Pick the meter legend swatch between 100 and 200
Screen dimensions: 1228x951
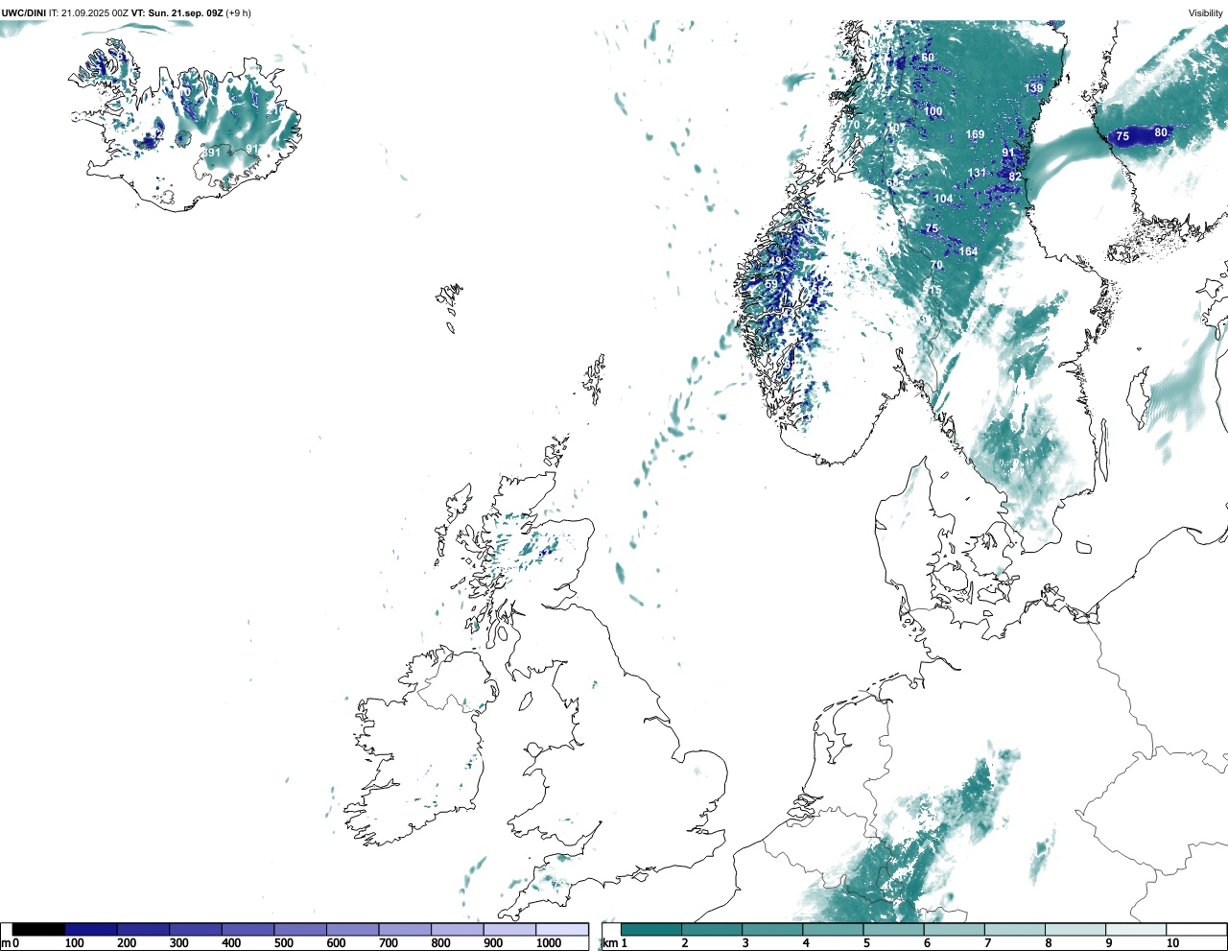click(91, 929)
